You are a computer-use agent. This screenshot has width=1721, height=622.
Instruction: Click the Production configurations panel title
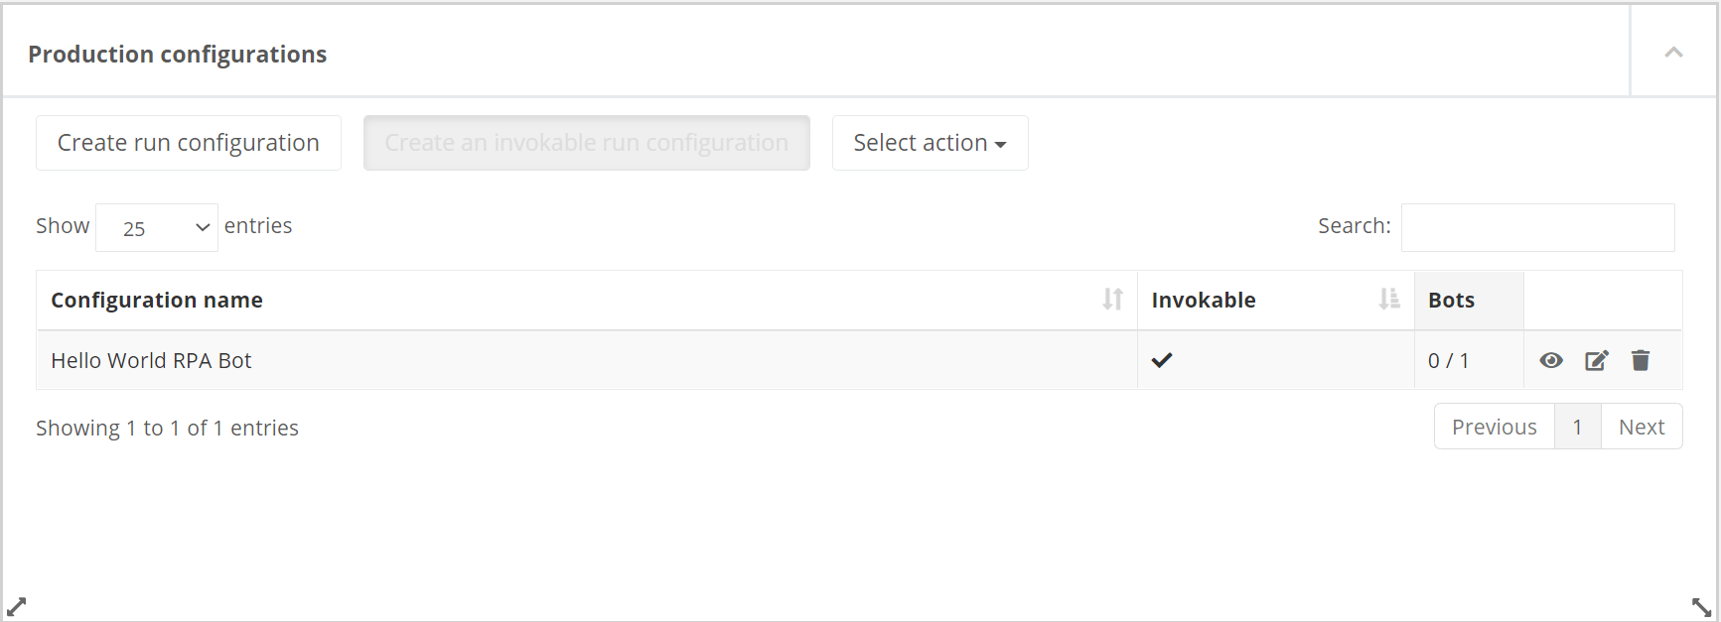pyautogui.click(x=177, y=54)
